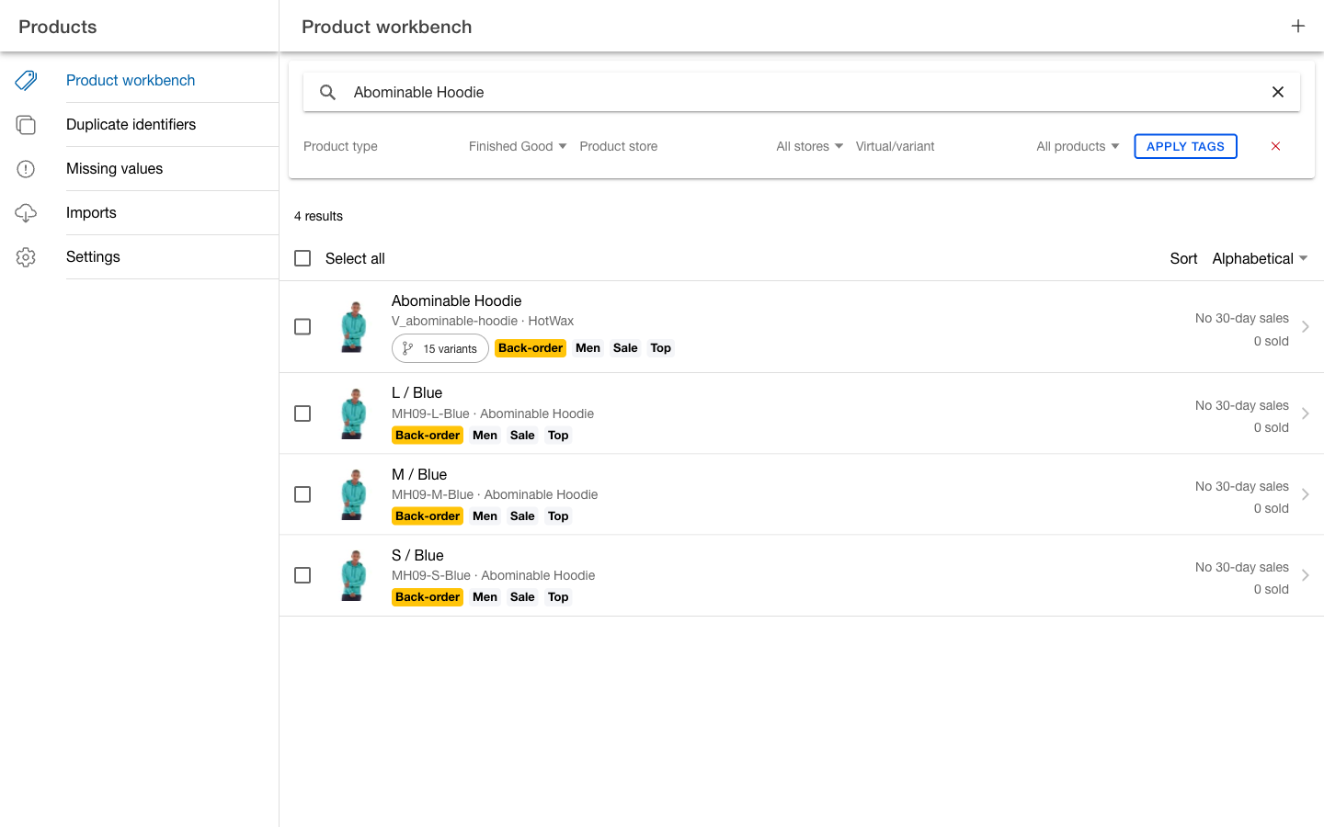The image size is (1324, 827).
Task: Click the Product workbench tag icon
Action: point(26,80)
